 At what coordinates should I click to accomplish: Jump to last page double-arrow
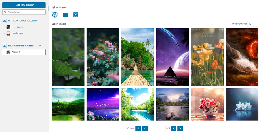(x=180, y=128)
